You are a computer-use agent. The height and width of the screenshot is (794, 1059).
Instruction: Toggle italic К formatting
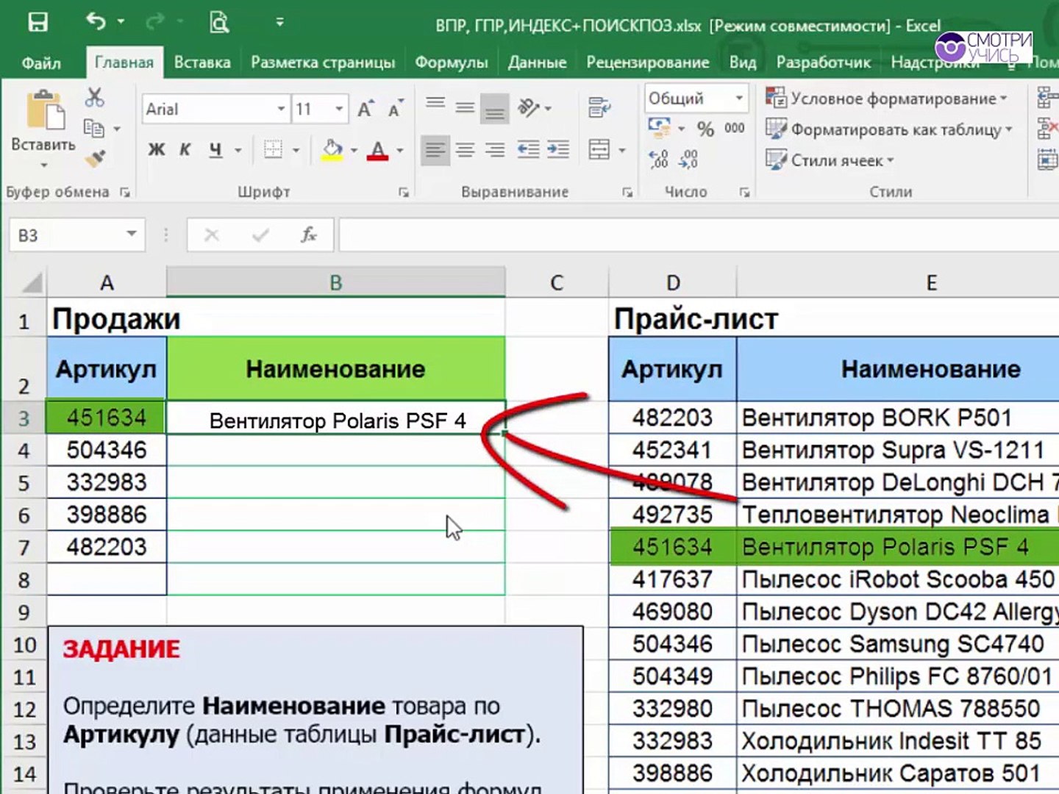(x=185, y=150)
